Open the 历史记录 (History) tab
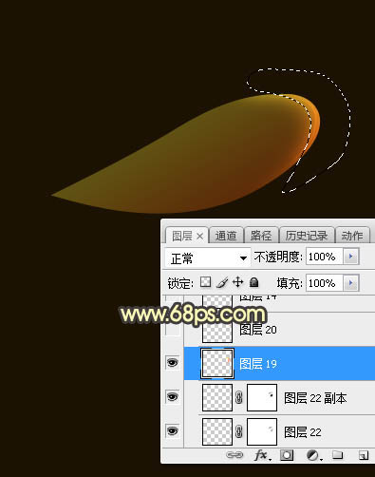375x477 pixels. click(307, 236)
